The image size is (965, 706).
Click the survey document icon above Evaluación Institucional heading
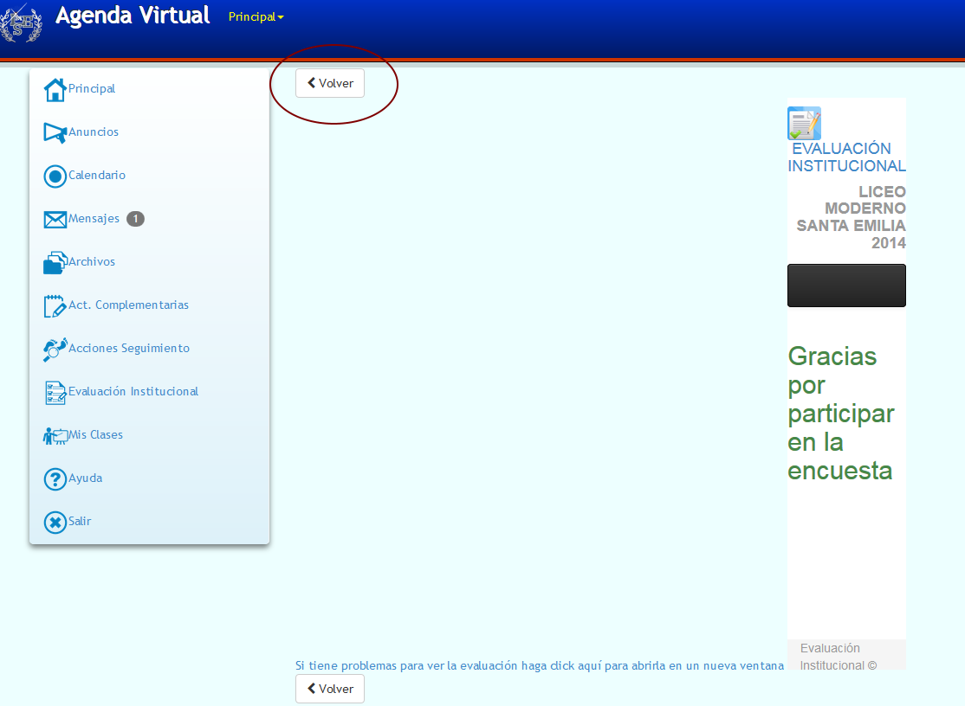(x=804, y=124)
